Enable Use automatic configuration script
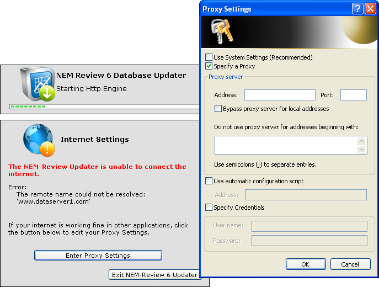 pos(209,181)
